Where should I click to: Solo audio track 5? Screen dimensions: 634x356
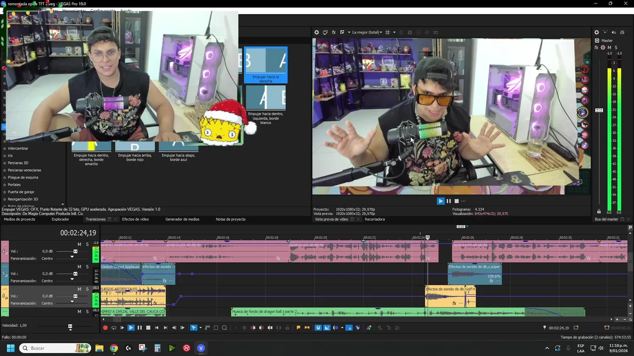(x=87, y=267)
